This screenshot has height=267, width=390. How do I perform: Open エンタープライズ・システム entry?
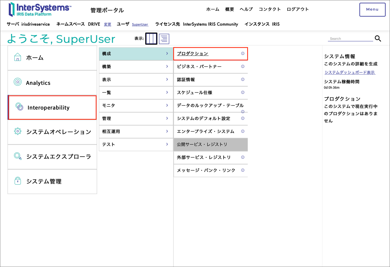click(x=205, y=131)
